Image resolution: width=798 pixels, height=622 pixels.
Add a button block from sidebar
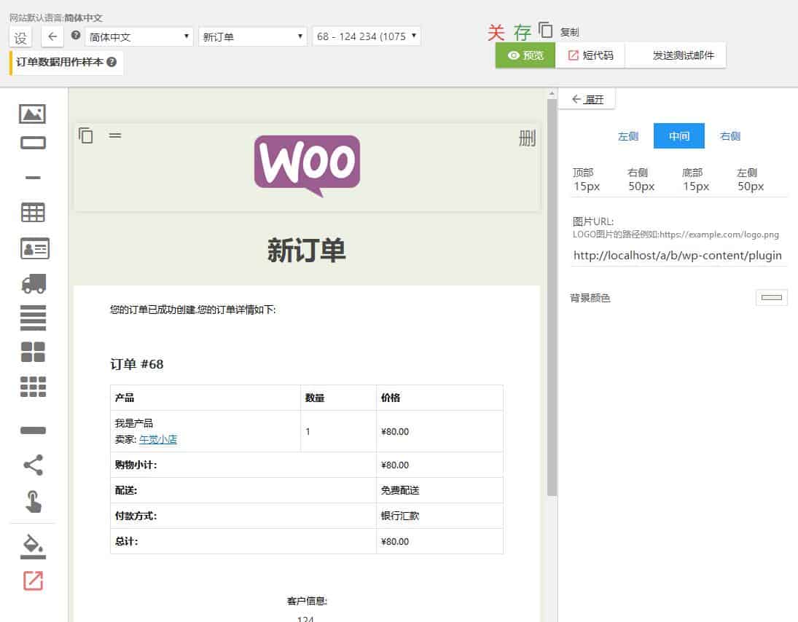[x=33, y=143]
